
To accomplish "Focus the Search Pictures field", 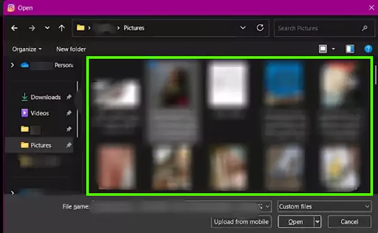I will coord(324,28).
